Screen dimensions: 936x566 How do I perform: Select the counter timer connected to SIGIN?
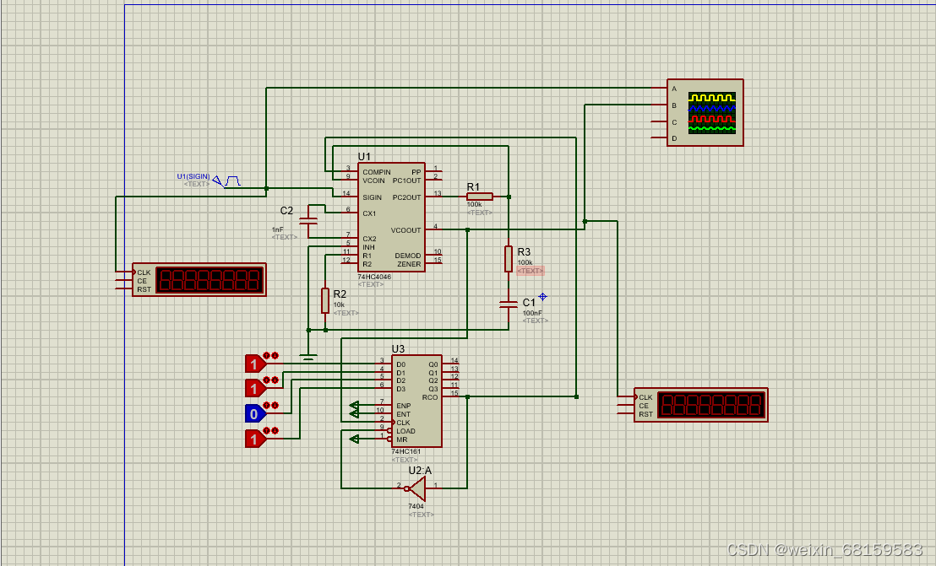(x=199, y=279)
